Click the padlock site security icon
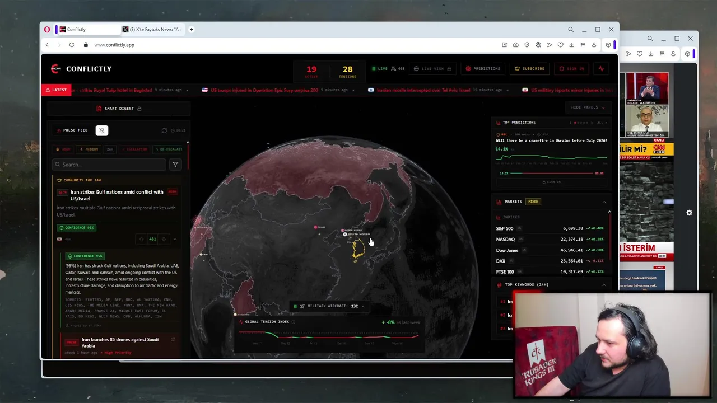The width and height of the screenshot is (717, 403). 86,45
